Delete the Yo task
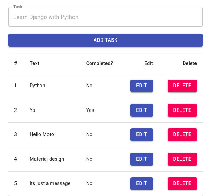 click(182, 110)
